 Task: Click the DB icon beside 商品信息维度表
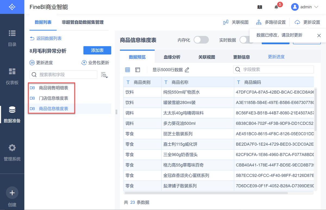pos(32,109)
